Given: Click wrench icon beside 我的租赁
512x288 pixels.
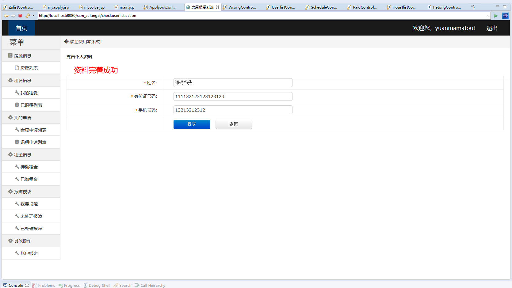Looking at the screenshot, I should pyautogui.click(x=17, y=93).
